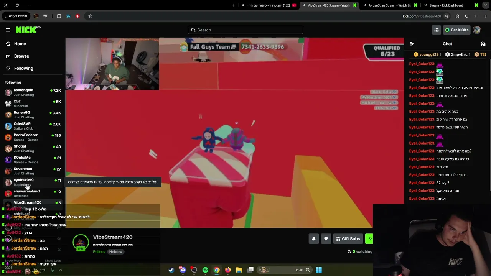Image resolution: width=491 pixels, height=276 pixels.
Task: Click the Windows taskbar search box
Action: tap(284, 270)
